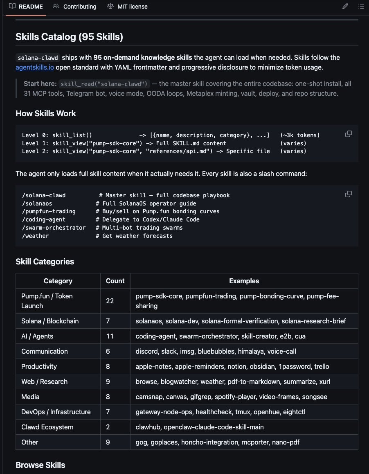Click the AI / Agents cell
369x474 pixels.
[x=58, y=336]
